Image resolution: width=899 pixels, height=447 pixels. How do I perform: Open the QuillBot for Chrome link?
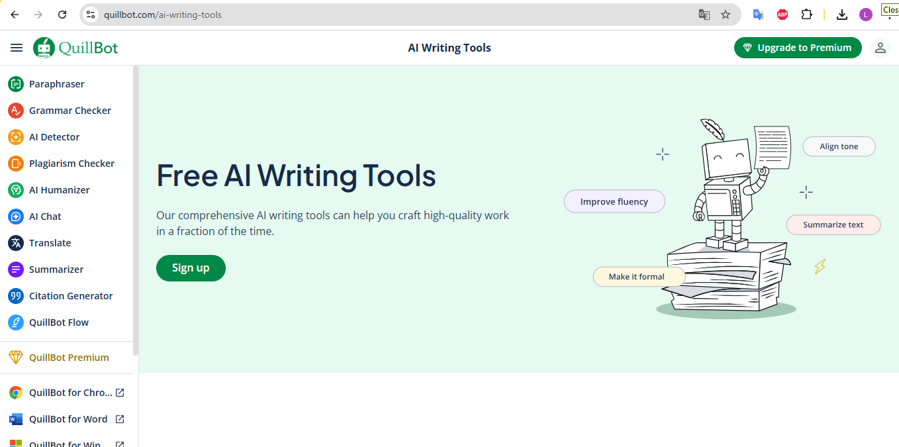(x=71, y=393)
